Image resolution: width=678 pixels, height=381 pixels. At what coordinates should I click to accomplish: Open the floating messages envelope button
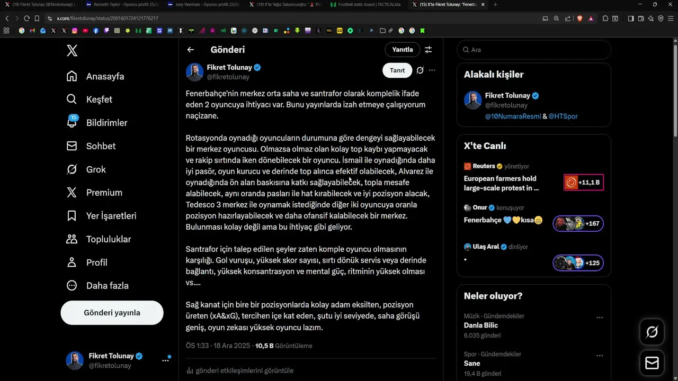point(652,363)
